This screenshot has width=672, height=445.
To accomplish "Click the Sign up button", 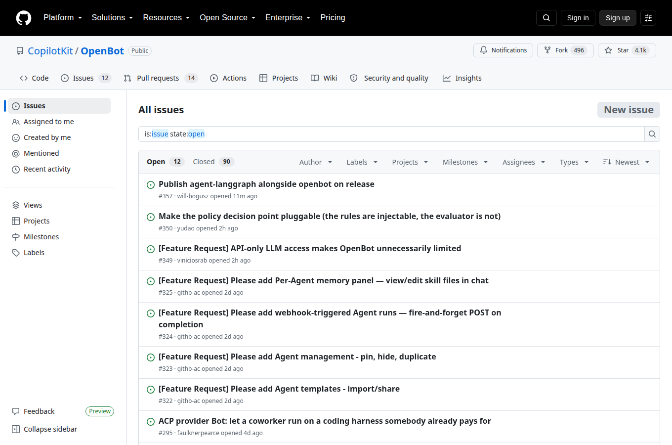I will click(618, 18).
